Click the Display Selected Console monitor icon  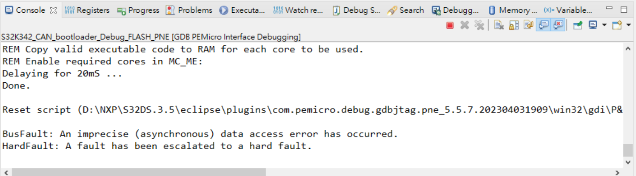593,25
